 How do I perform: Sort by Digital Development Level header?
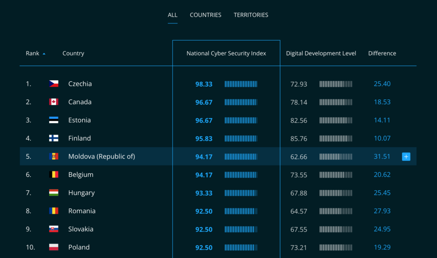[321, 53]
